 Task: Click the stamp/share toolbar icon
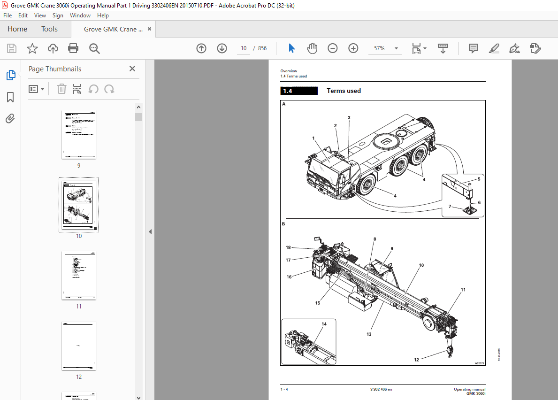[535, 48]
